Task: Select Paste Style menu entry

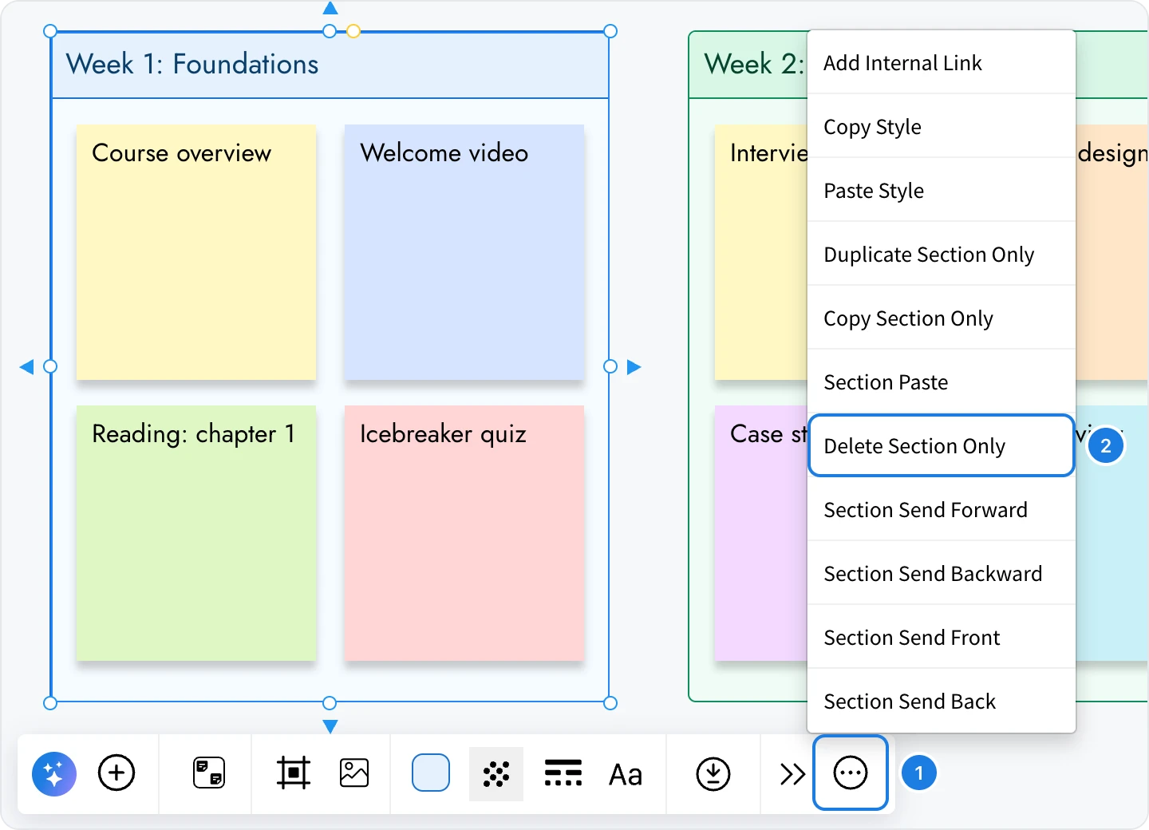Action: pyautogui.click(x=942, y=190)
